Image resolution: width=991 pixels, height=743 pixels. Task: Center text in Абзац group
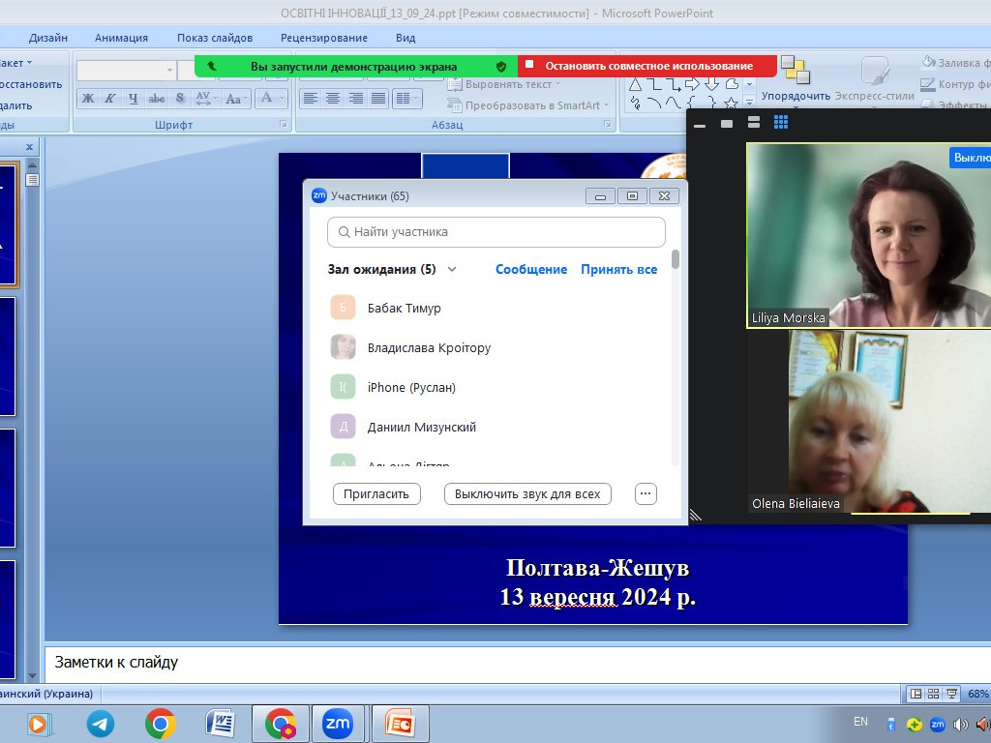[333, 99]
